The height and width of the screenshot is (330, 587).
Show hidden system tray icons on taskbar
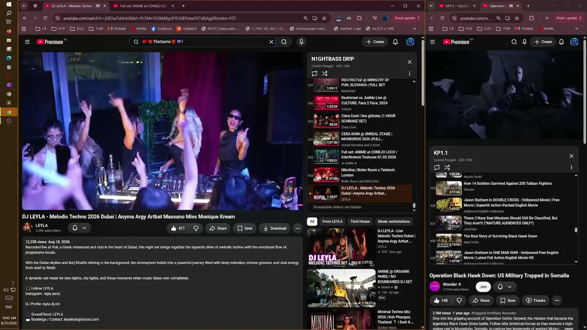click(13, 283)
